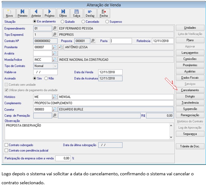Click the Avalista code field
206x187 pixels.
(x=43, y=53)
